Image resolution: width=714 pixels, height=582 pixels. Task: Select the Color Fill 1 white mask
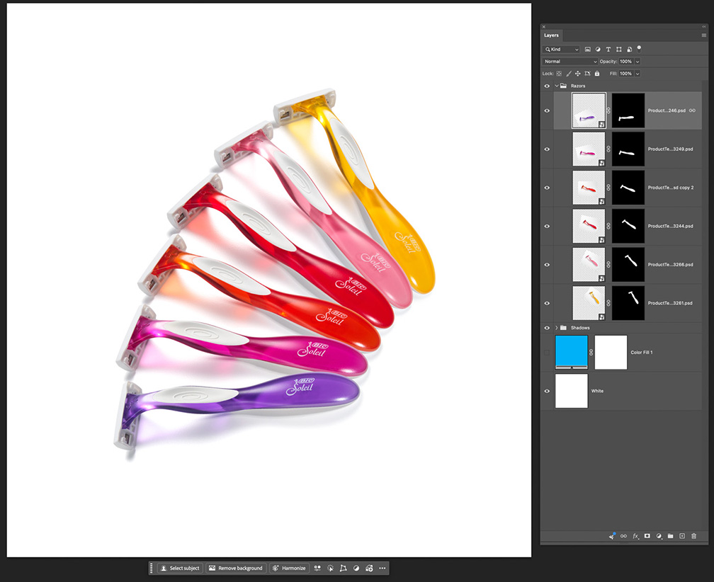click(611, 352)
